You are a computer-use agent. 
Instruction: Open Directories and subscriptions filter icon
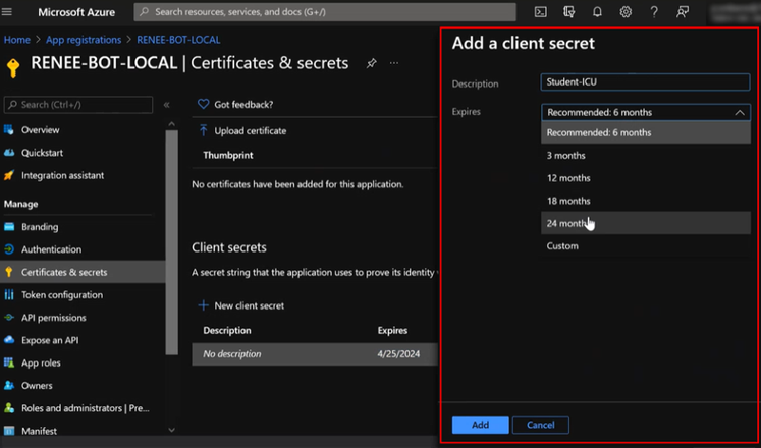point(569,12)
